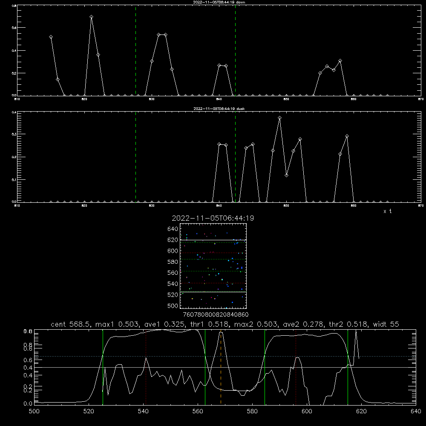Click scatter plot's red dotted line near 596
The width and height of the screenshot is (426, 426).
[213, 253]
